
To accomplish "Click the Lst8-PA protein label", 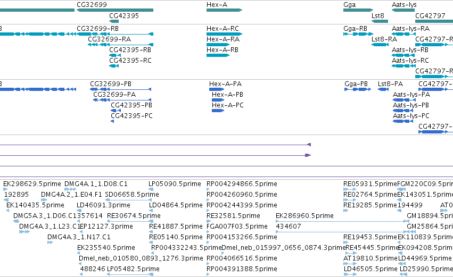I will click(390, 84).
